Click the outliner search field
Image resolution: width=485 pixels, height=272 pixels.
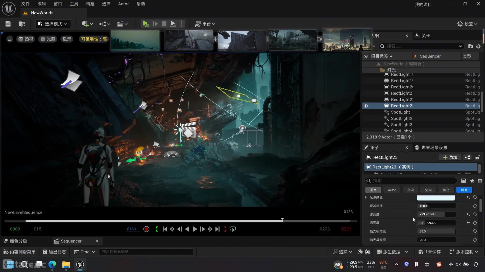(x=421, y=46)
